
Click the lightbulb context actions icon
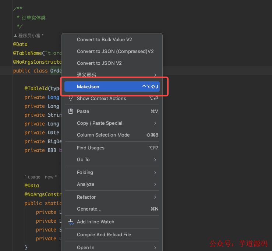coord(71,99)
